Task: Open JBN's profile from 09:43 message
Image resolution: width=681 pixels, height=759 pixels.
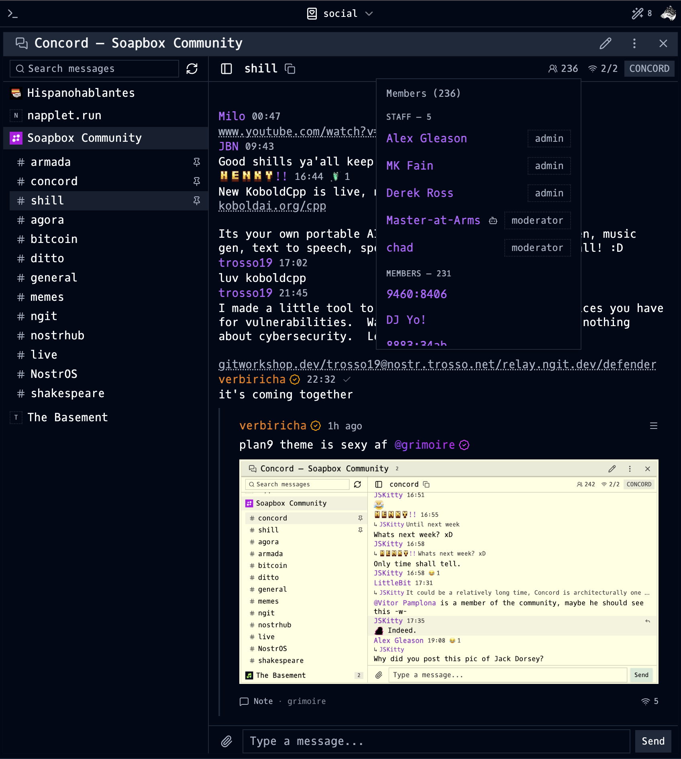Action: 228,147
